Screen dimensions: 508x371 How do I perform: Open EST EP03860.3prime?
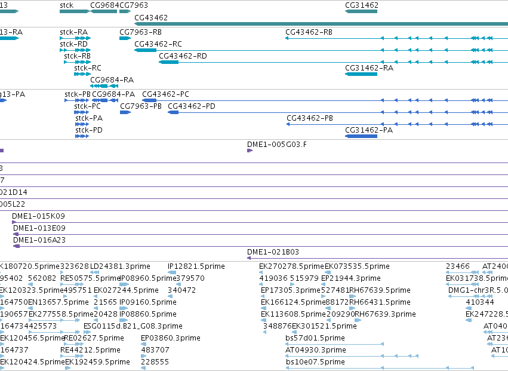click(171, 338)
